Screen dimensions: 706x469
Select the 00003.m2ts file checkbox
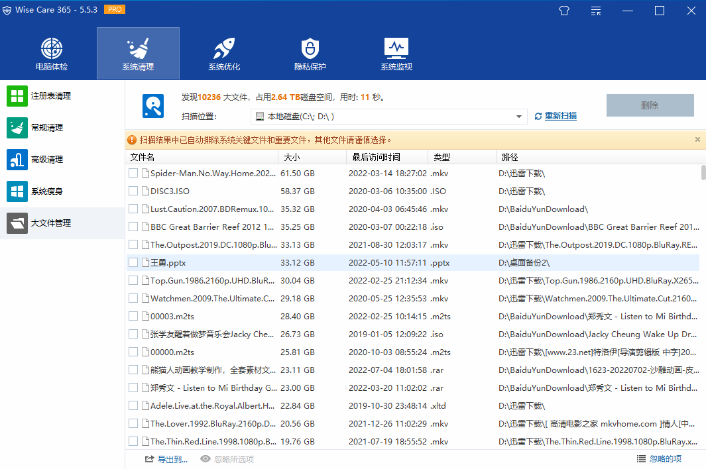[x=133, y=317]
